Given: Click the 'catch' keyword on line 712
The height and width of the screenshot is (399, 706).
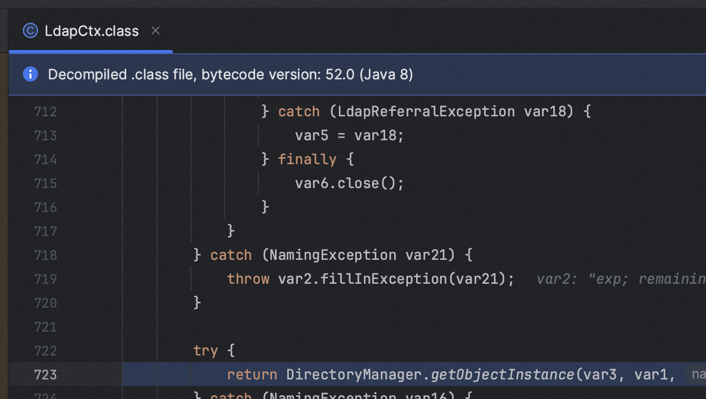Looking at the screenshot, I should tap(299, 111).
